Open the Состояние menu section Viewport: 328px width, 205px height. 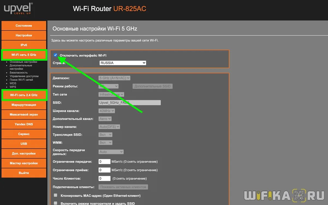24,26
